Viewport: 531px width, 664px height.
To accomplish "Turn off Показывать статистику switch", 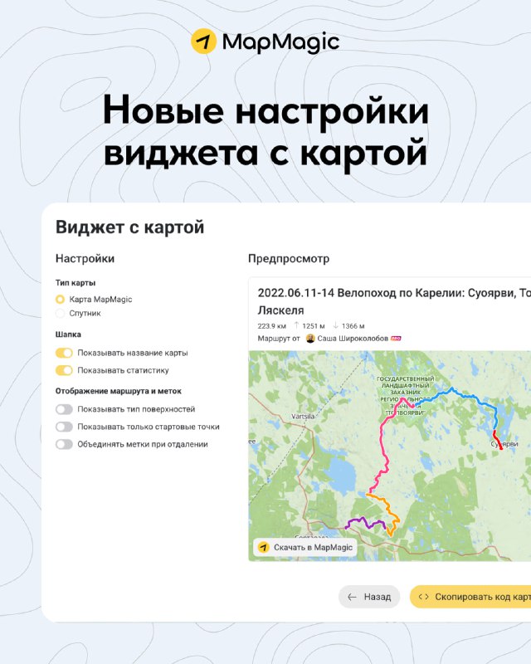I will tap(65, 370).
